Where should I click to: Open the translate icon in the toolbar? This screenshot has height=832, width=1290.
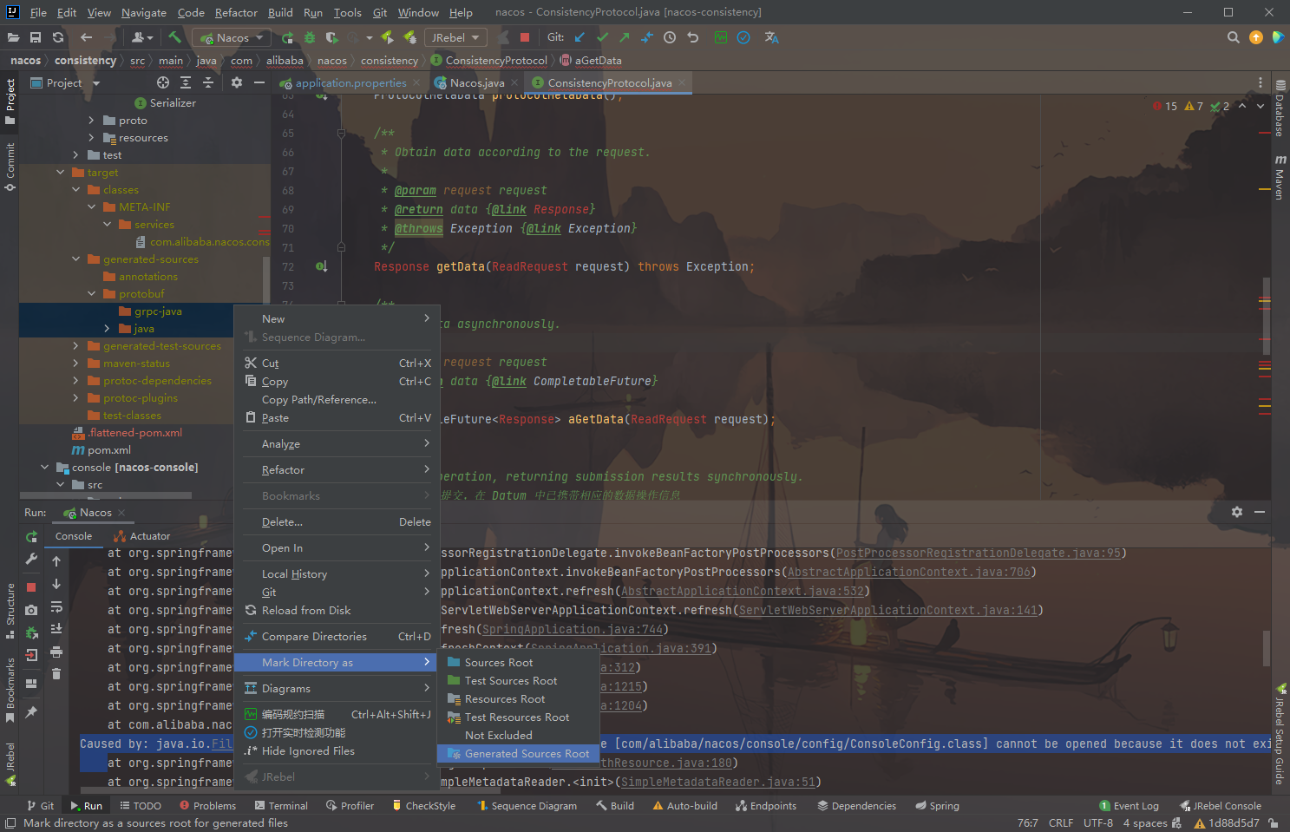[771, 37]
